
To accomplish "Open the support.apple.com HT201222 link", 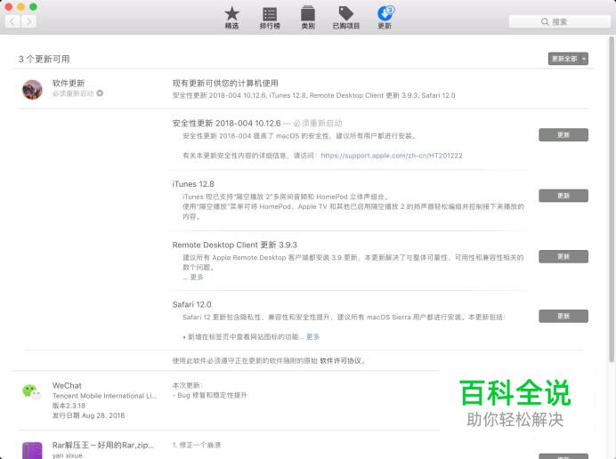I will coord(392,156).
